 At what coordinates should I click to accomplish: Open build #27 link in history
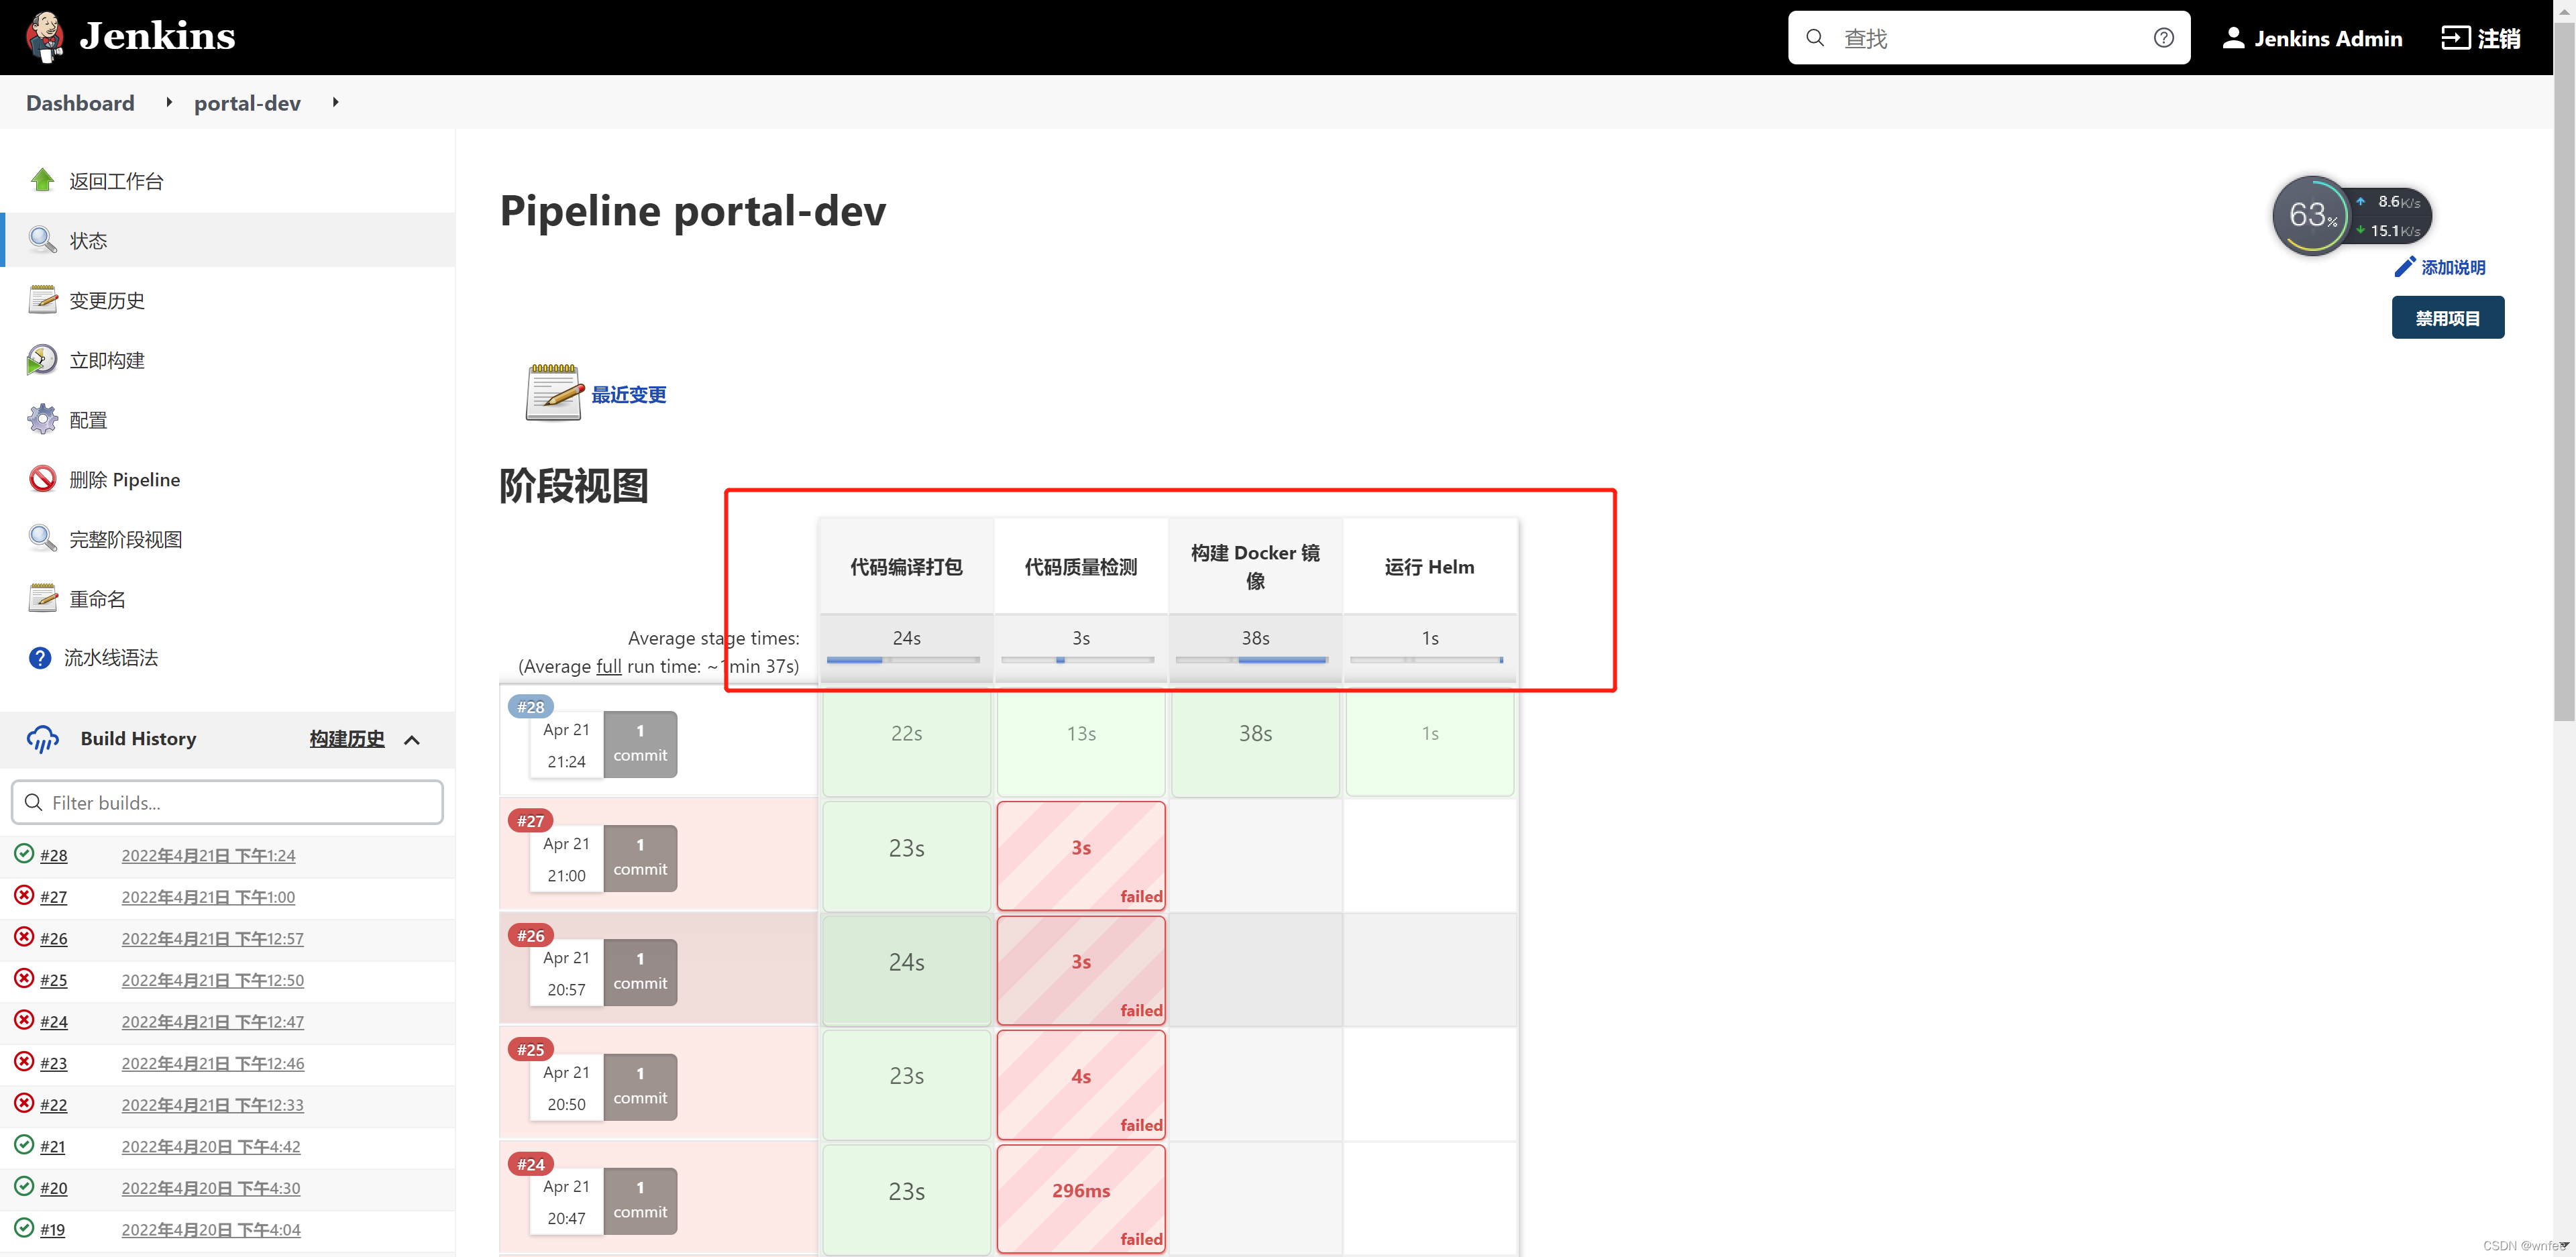point(54,897)
